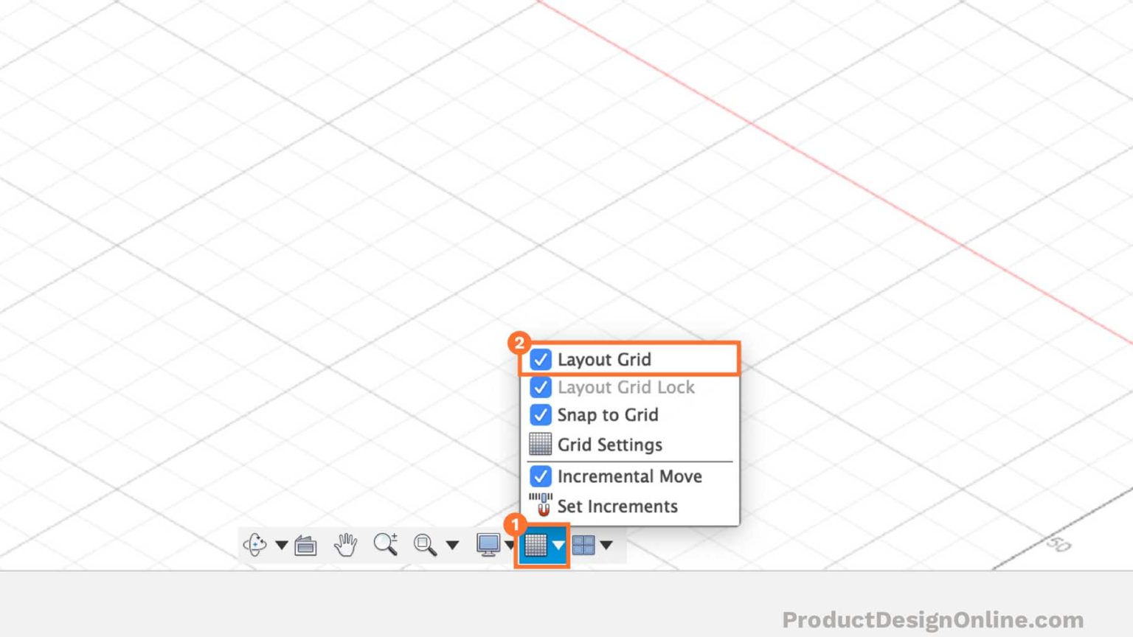Viewport: 1133px width, 637px height.
Task: Choose Set Increments from the menu
Action: 618,507
